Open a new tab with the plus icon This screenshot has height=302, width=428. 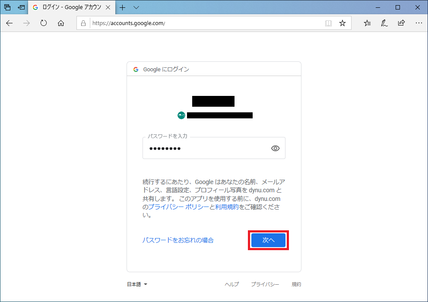123,8
